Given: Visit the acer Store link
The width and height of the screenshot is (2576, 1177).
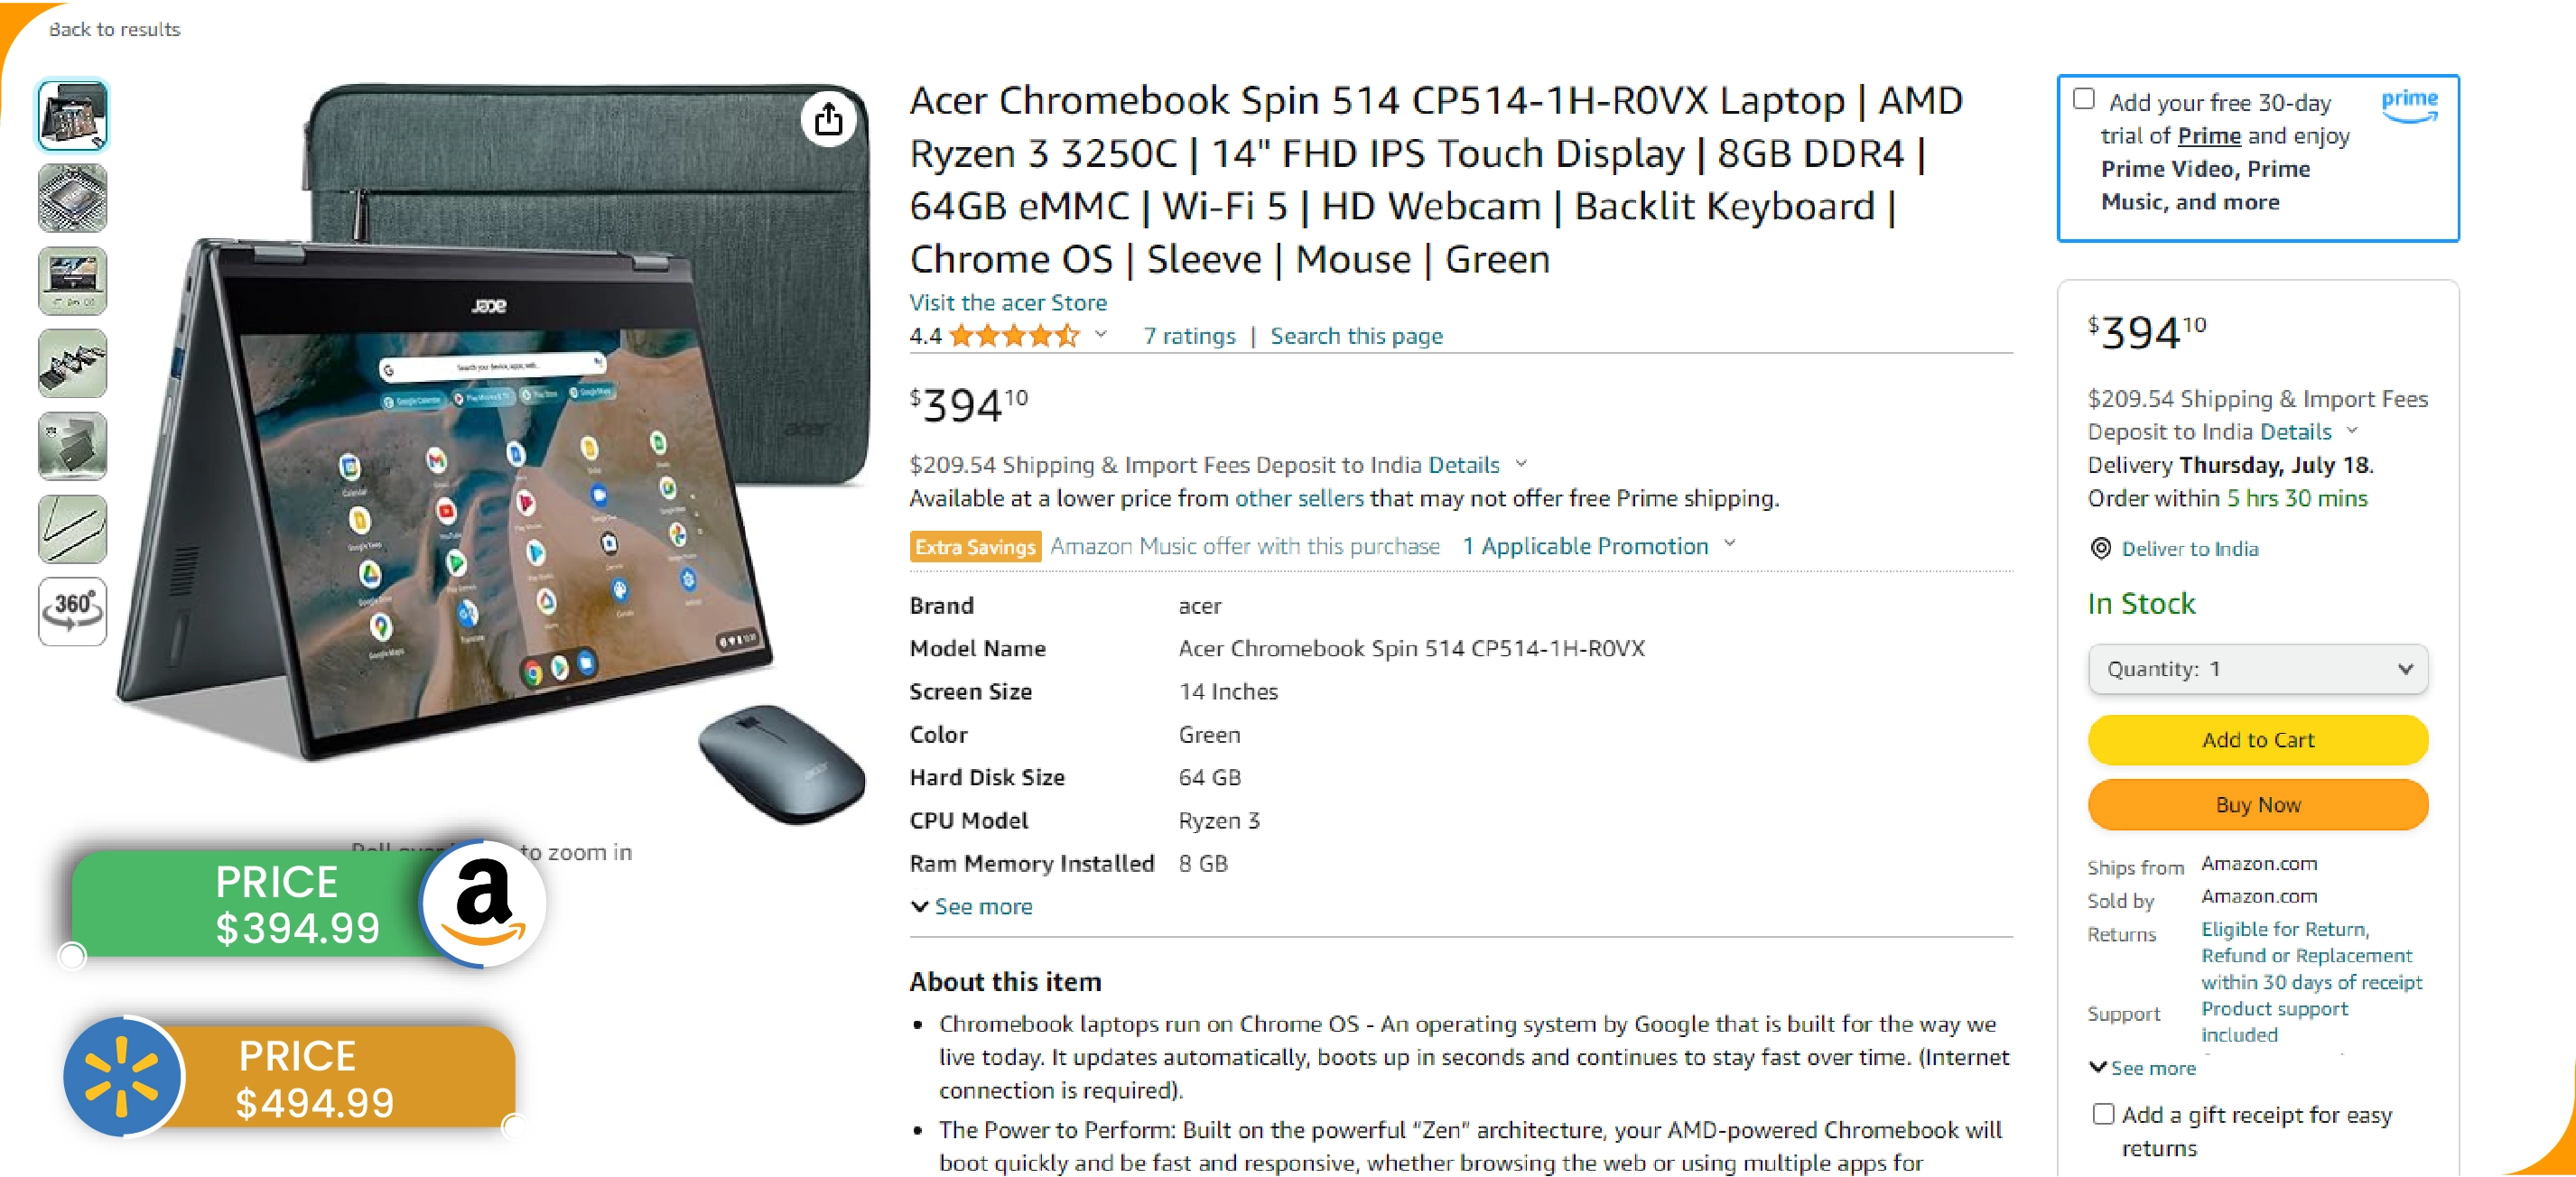Looking at the screenshot, I should (x=1007, y=302).
